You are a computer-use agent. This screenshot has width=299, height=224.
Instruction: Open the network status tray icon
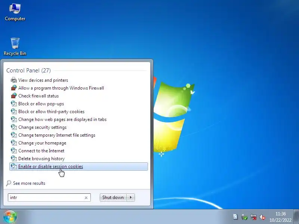click(254, 217)
